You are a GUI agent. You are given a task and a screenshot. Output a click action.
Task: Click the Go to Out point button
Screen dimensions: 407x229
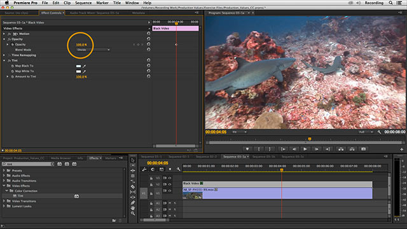(328, 149)
